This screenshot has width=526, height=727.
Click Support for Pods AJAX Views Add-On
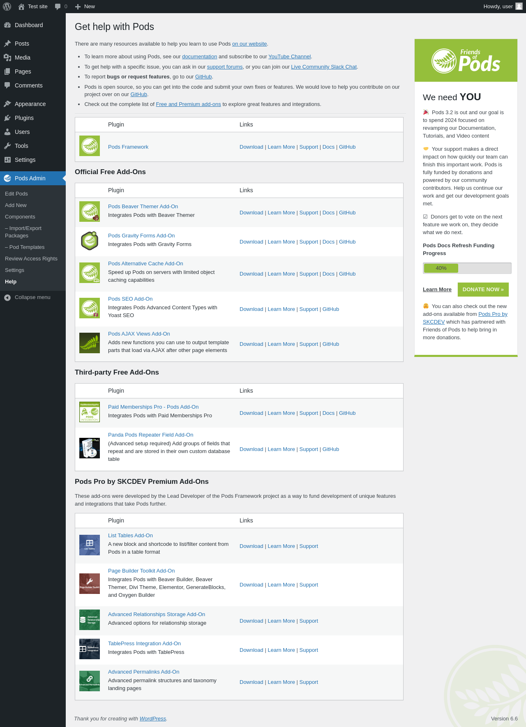309,344
